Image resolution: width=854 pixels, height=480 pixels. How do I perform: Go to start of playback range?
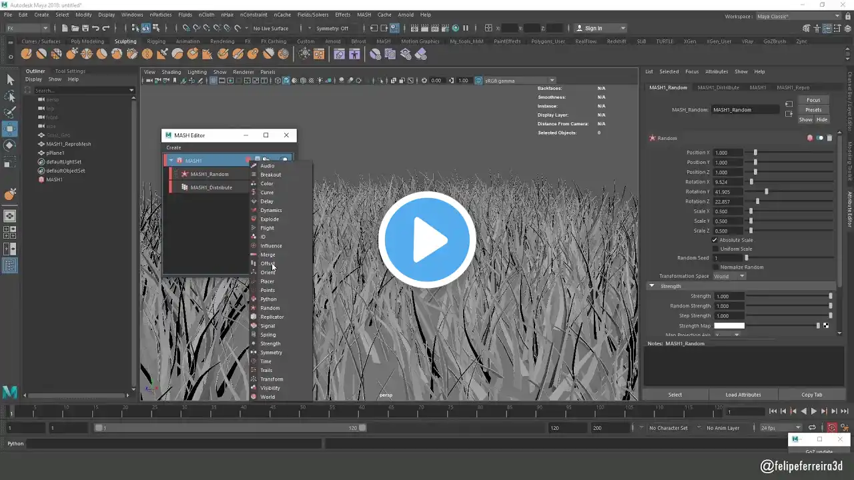(773, 411)
